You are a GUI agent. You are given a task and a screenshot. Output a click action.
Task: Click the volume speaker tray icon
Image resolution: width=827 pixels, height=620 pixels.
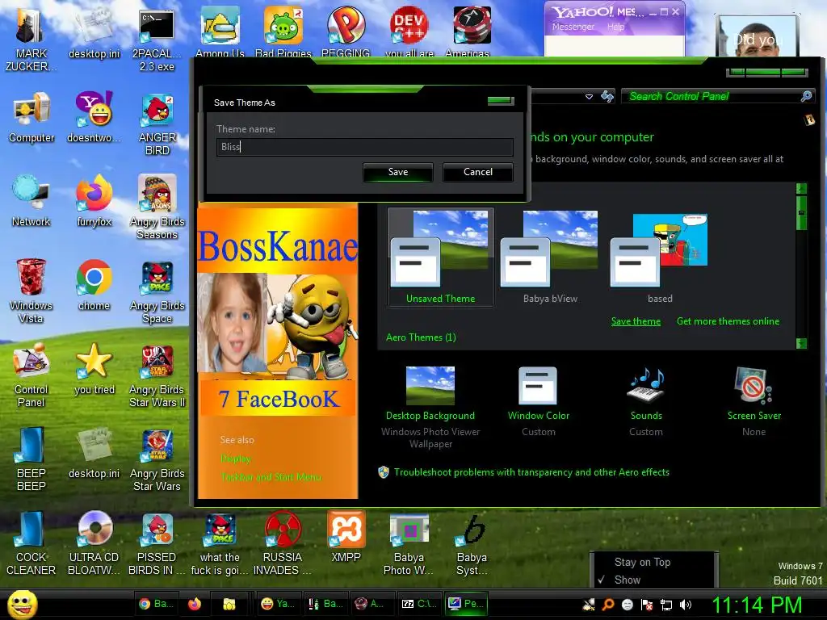tap(686, 605)
